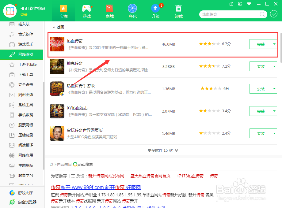The width and height of the screenshot is (282, 208).
Task: Open the main menu triangle in title bar
Action: [x=249, y=4]
